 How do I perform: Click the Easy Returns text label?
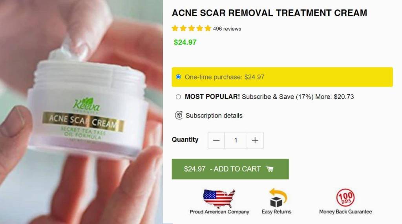coord(276,212)
